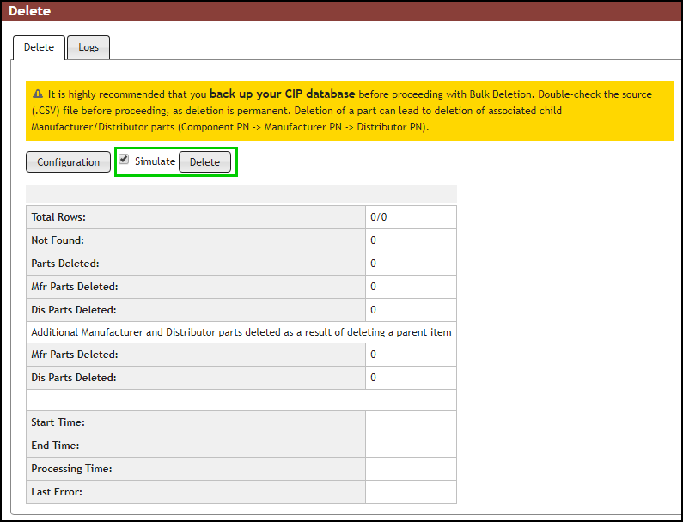683x522 pixels.
Task: Click the empty progress bar above the table
Action: click(x=241, y=194)
